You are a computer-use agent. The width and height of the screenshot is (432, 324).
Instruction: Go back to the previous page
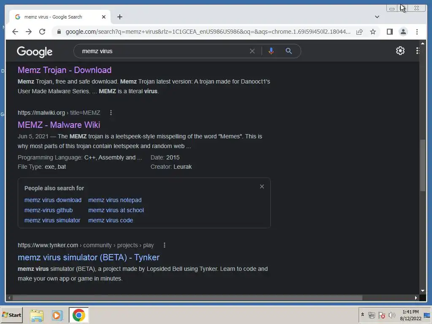tap(15, 32)
